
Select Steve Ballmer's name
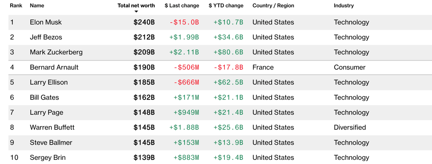pos(51,142)
